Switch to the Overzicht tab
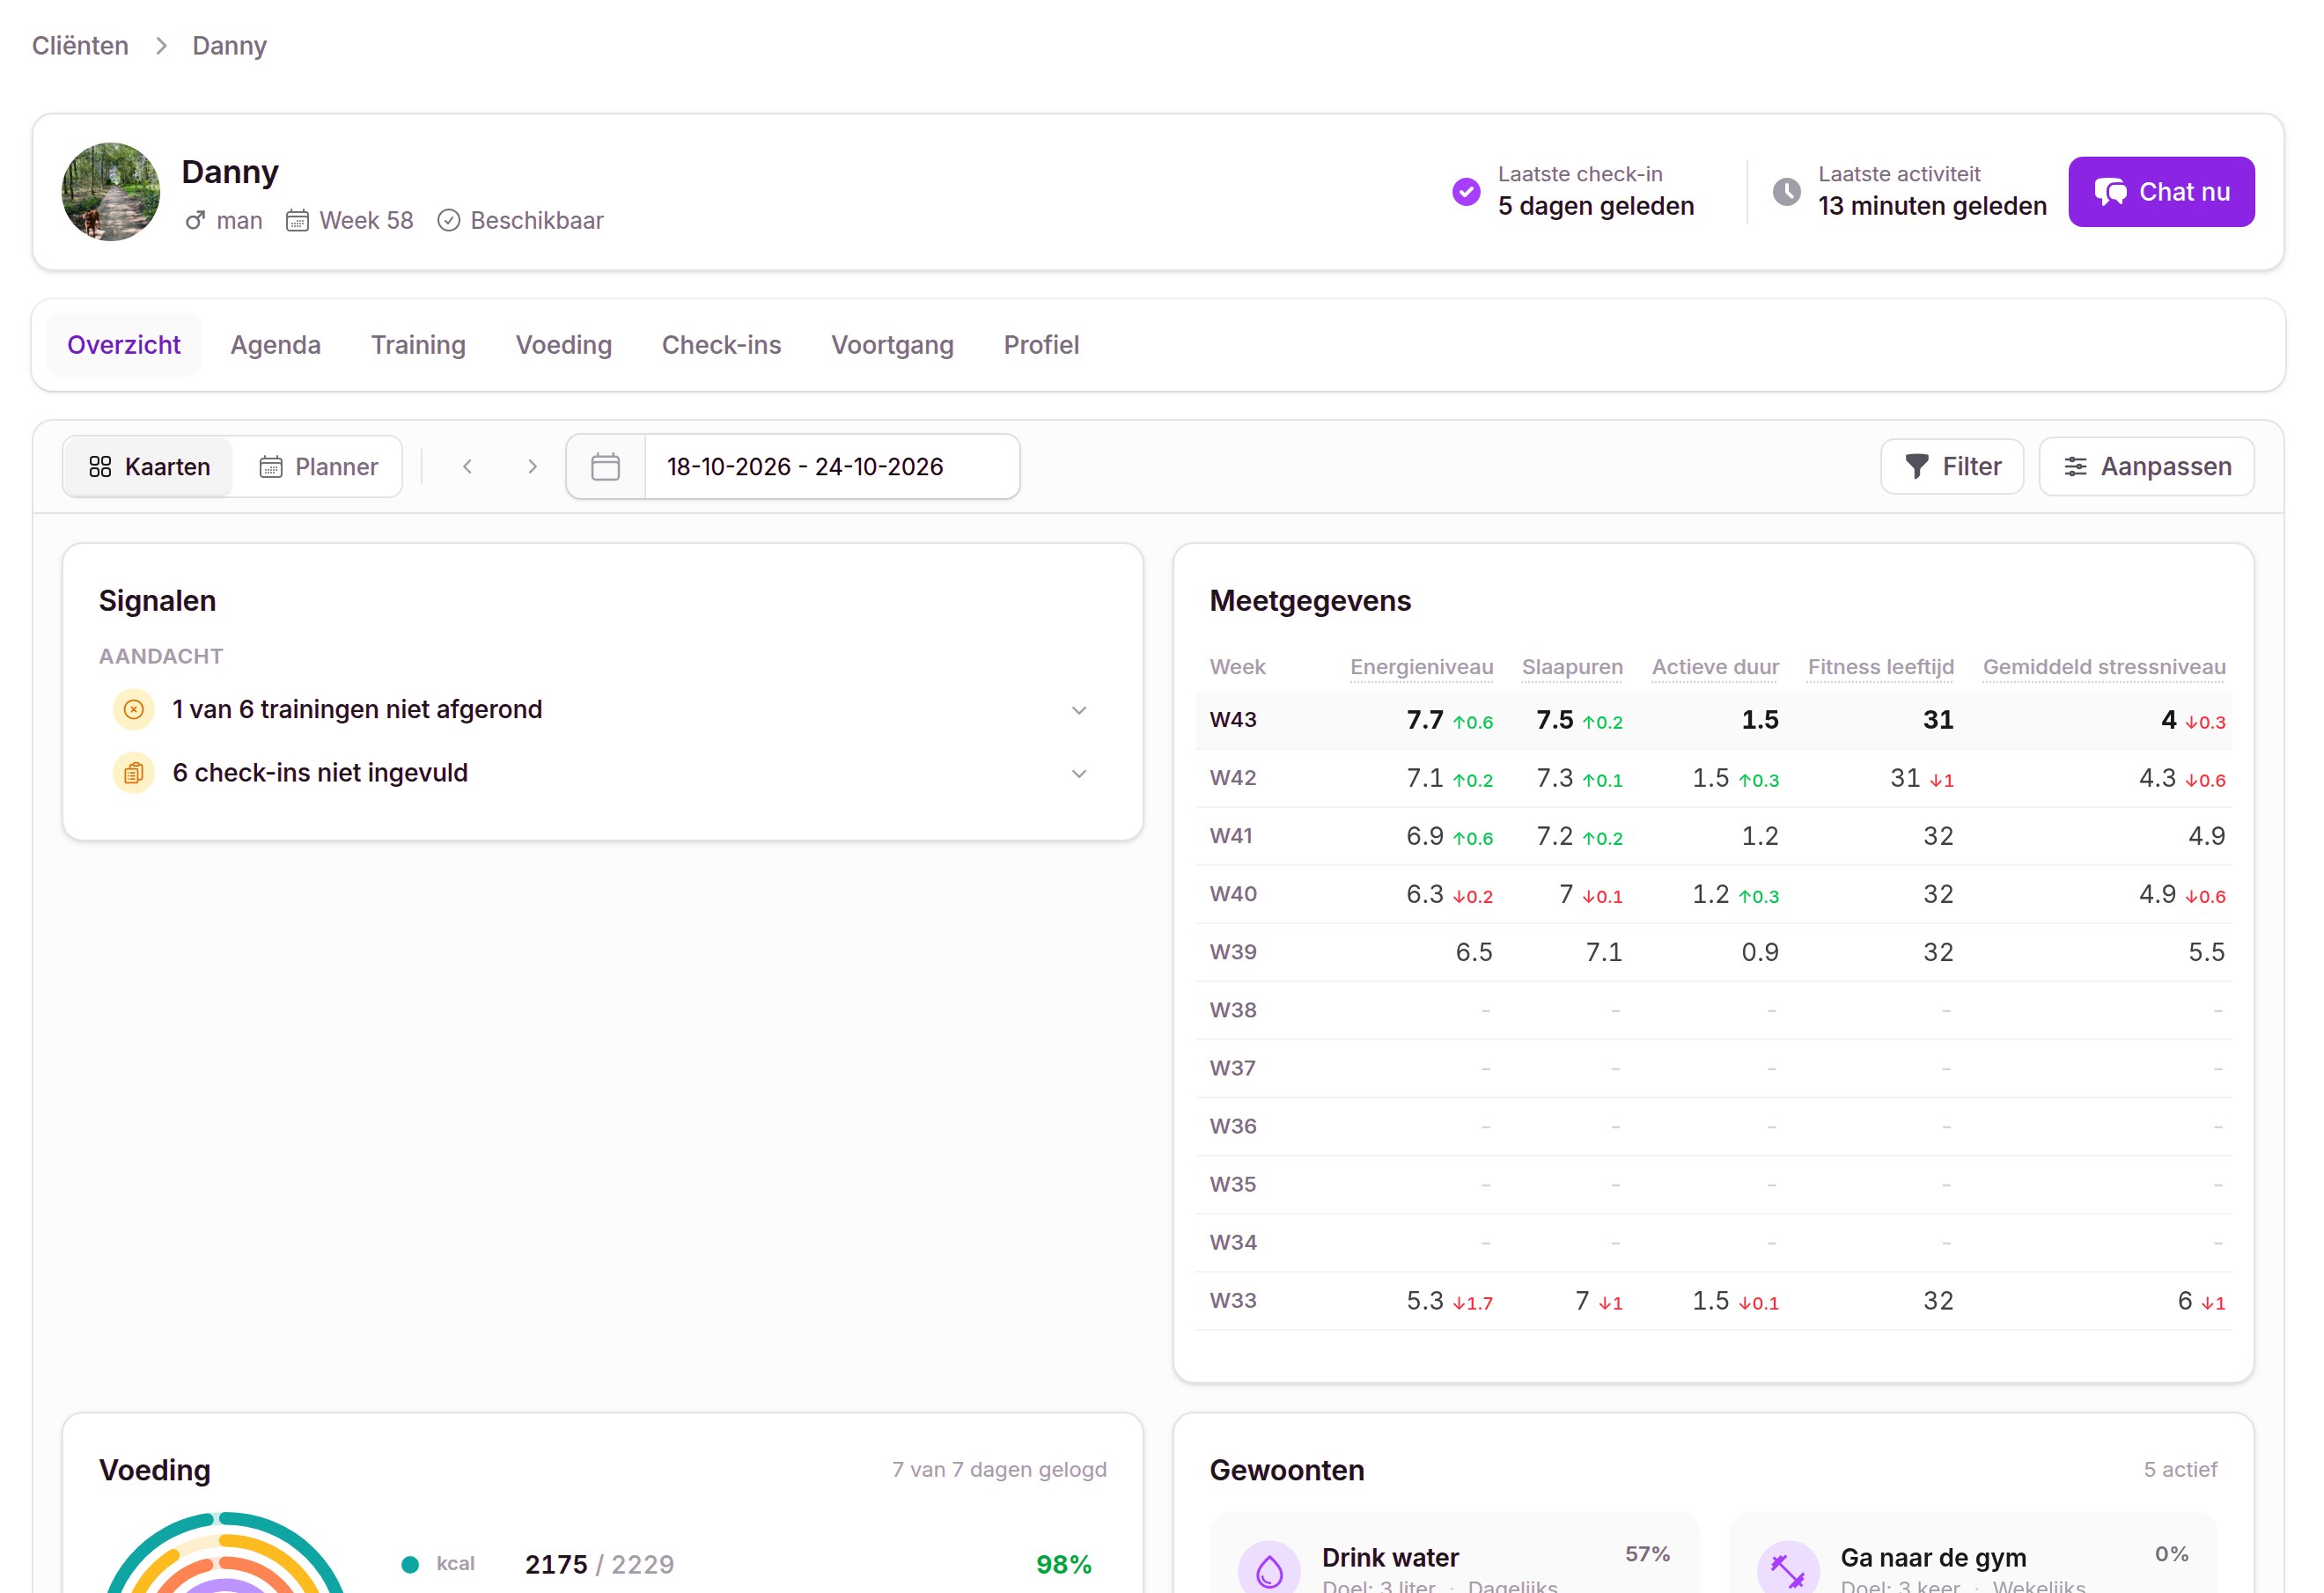Screen dimensions: 2324x1593 pyautogui.click(x=124, y=345)
